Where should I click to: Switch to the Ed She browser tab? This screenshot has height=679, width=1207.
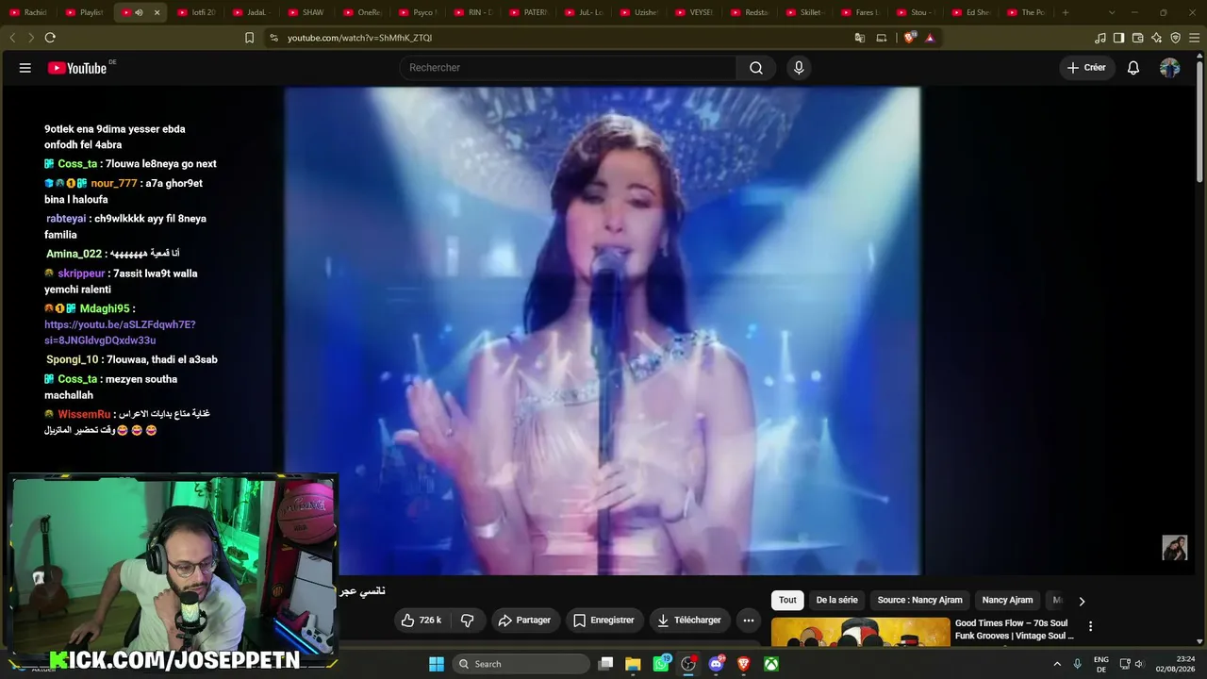pyautogui.click(x=971, y=12)
